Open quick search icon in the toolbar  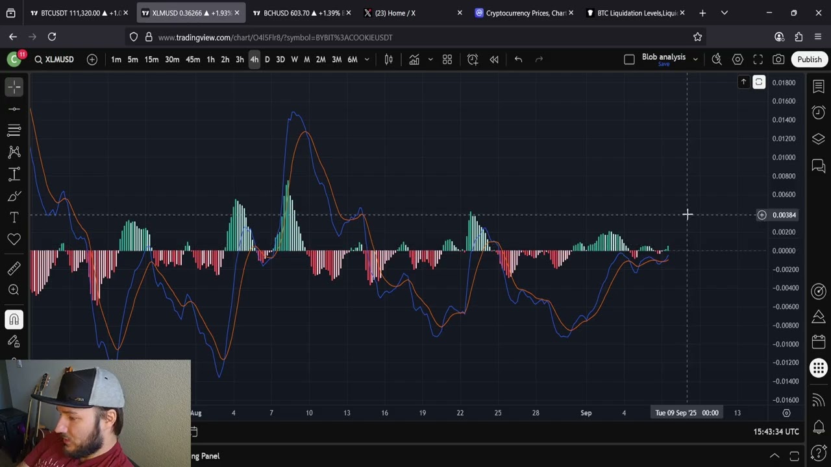tap(717, 60)
